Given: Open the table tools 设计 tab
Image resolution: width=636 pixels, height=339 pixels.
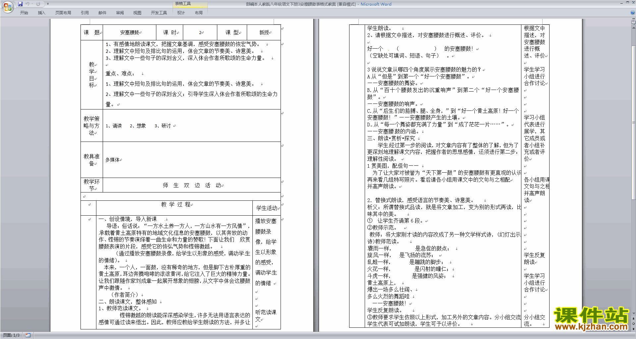Looking at the screenshot, I should 181,13.
